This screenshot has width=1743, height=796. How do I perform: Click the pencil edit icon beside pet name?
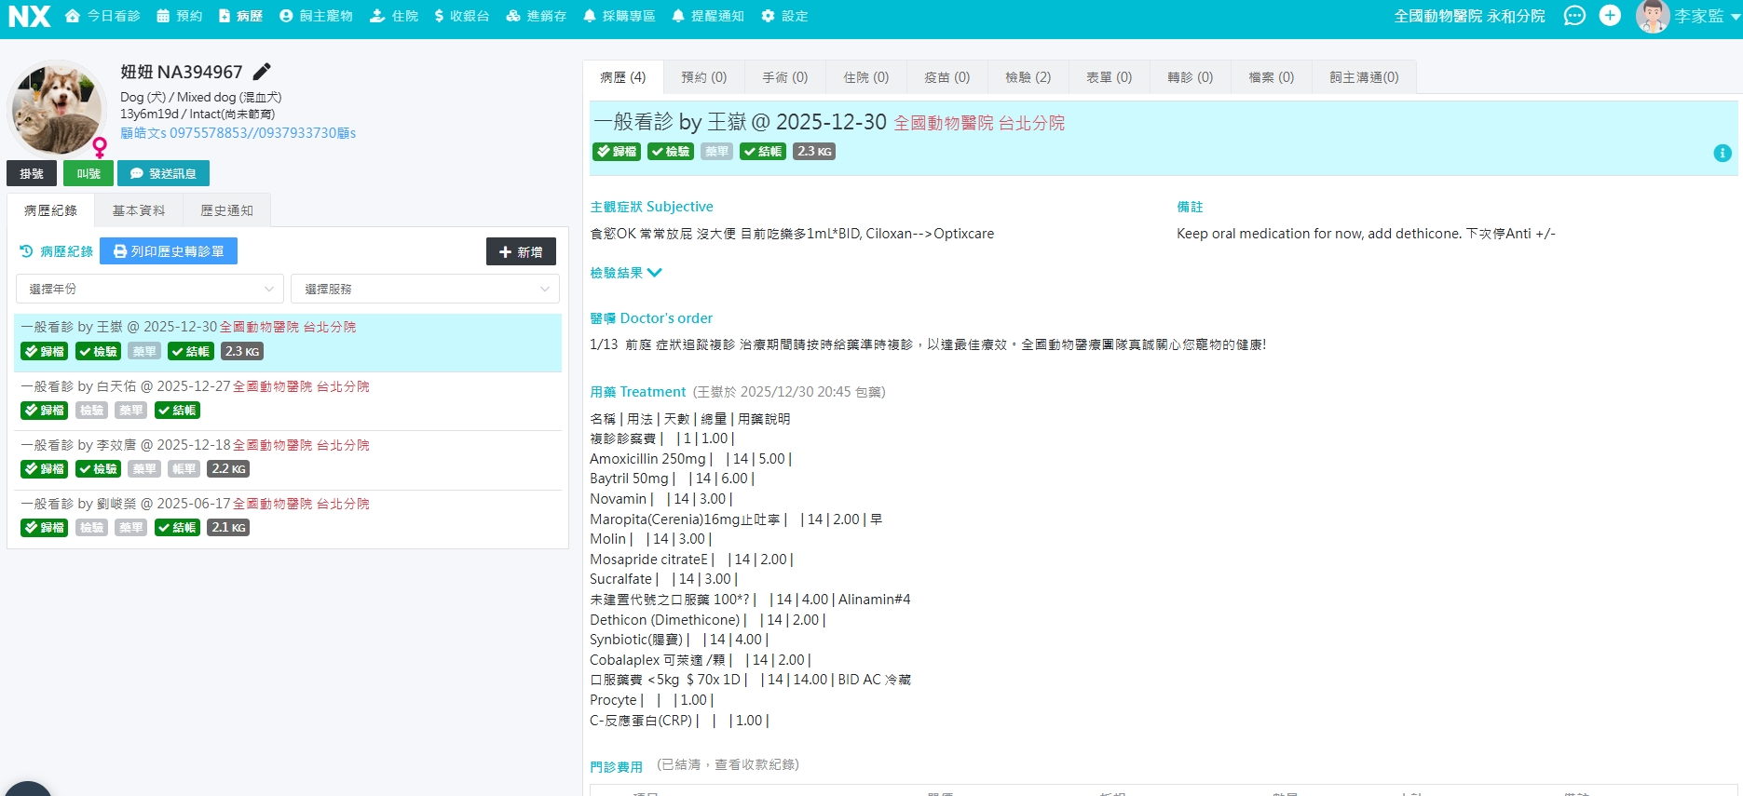262,72
